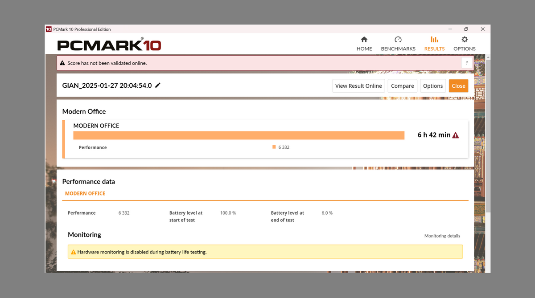Image resolution: width=535 pixels, height=298 pixels.
Task: Click the Compare button
Action: [403, 86]
